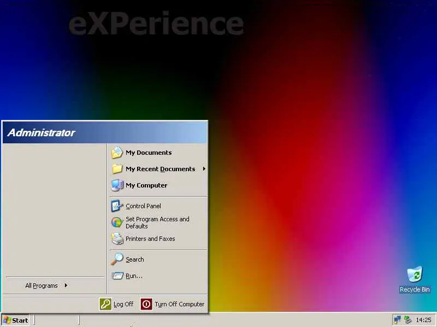This screenshot has width=437, height=327.
Task: Click the green Log Off key icon
Action: point(105,304)
